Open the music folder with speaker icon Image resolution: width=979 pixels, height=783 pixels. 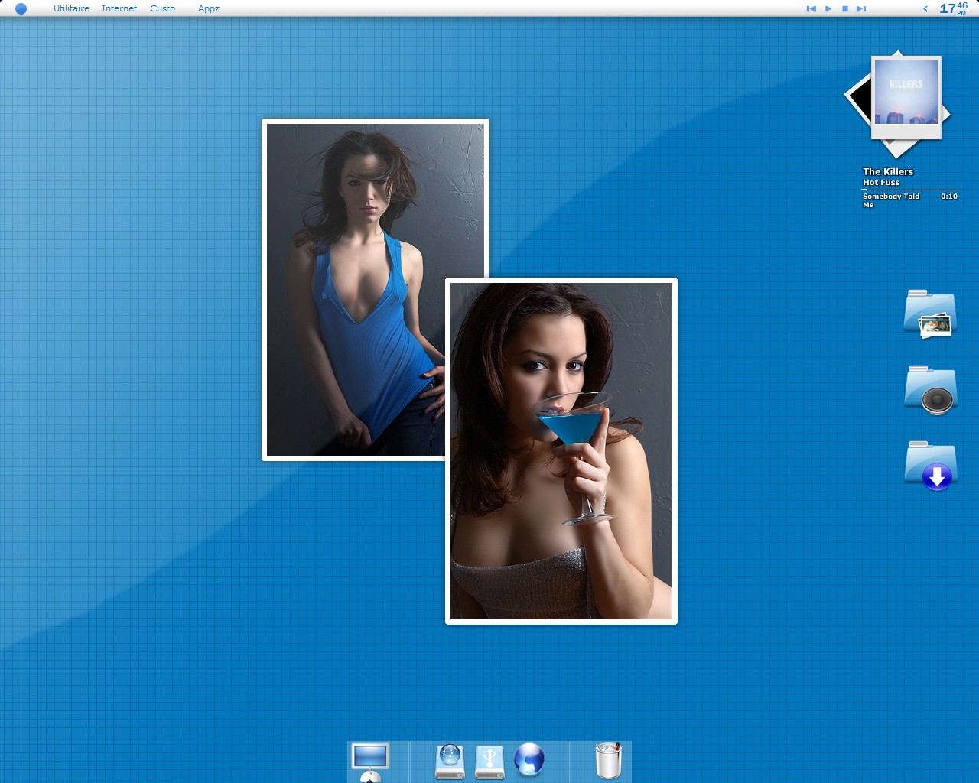(931, 390)
